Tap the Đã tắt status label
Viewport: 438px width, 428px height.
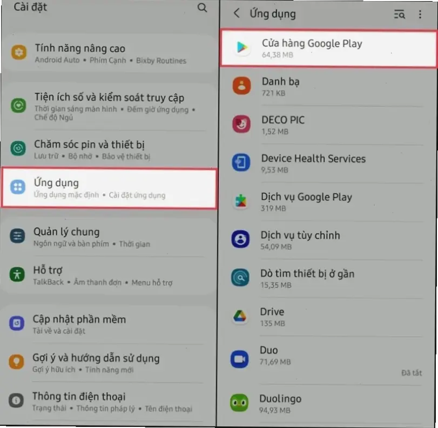tap(412, 373)
